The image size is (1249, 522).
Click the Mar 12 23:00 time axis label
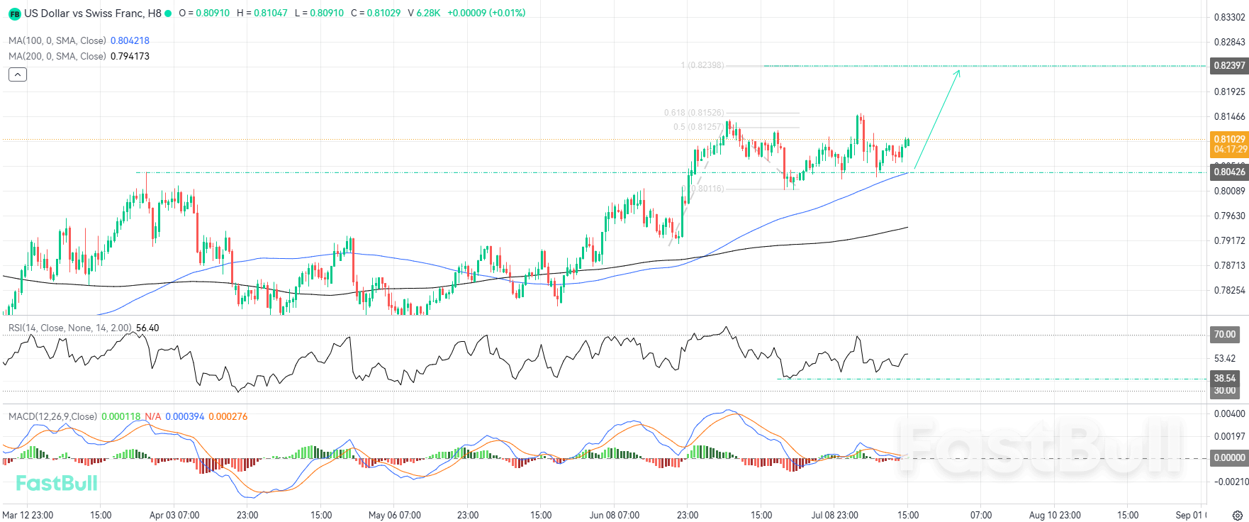tap(28, 515)
